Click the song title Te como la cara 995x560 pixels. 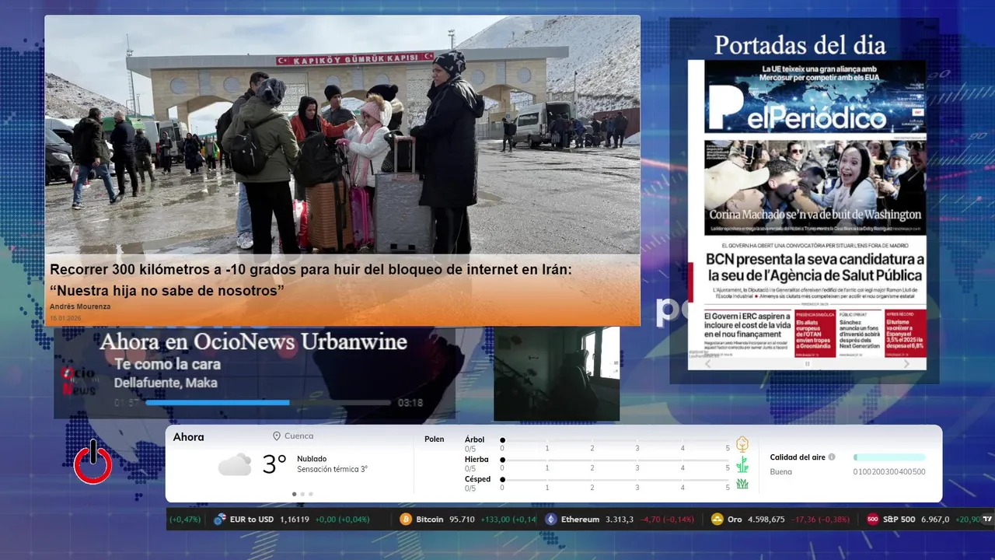click(167, 364)
